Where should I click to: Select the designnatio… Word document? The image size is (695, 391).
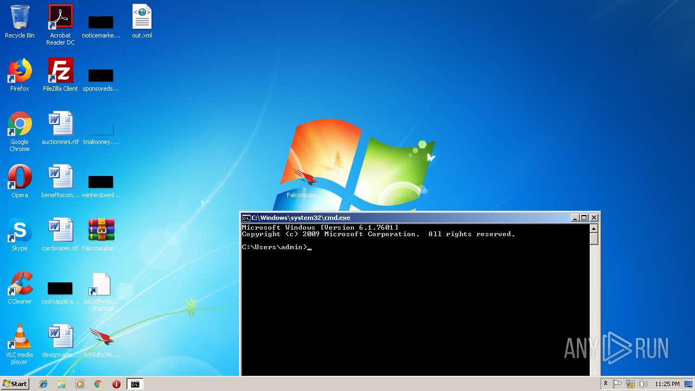coord(60,341)
